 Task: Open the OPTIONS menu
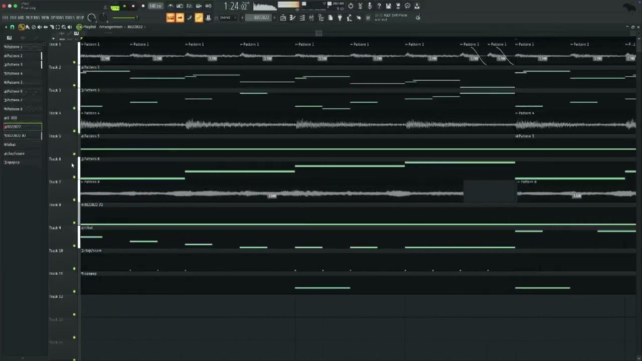point(57,18)
